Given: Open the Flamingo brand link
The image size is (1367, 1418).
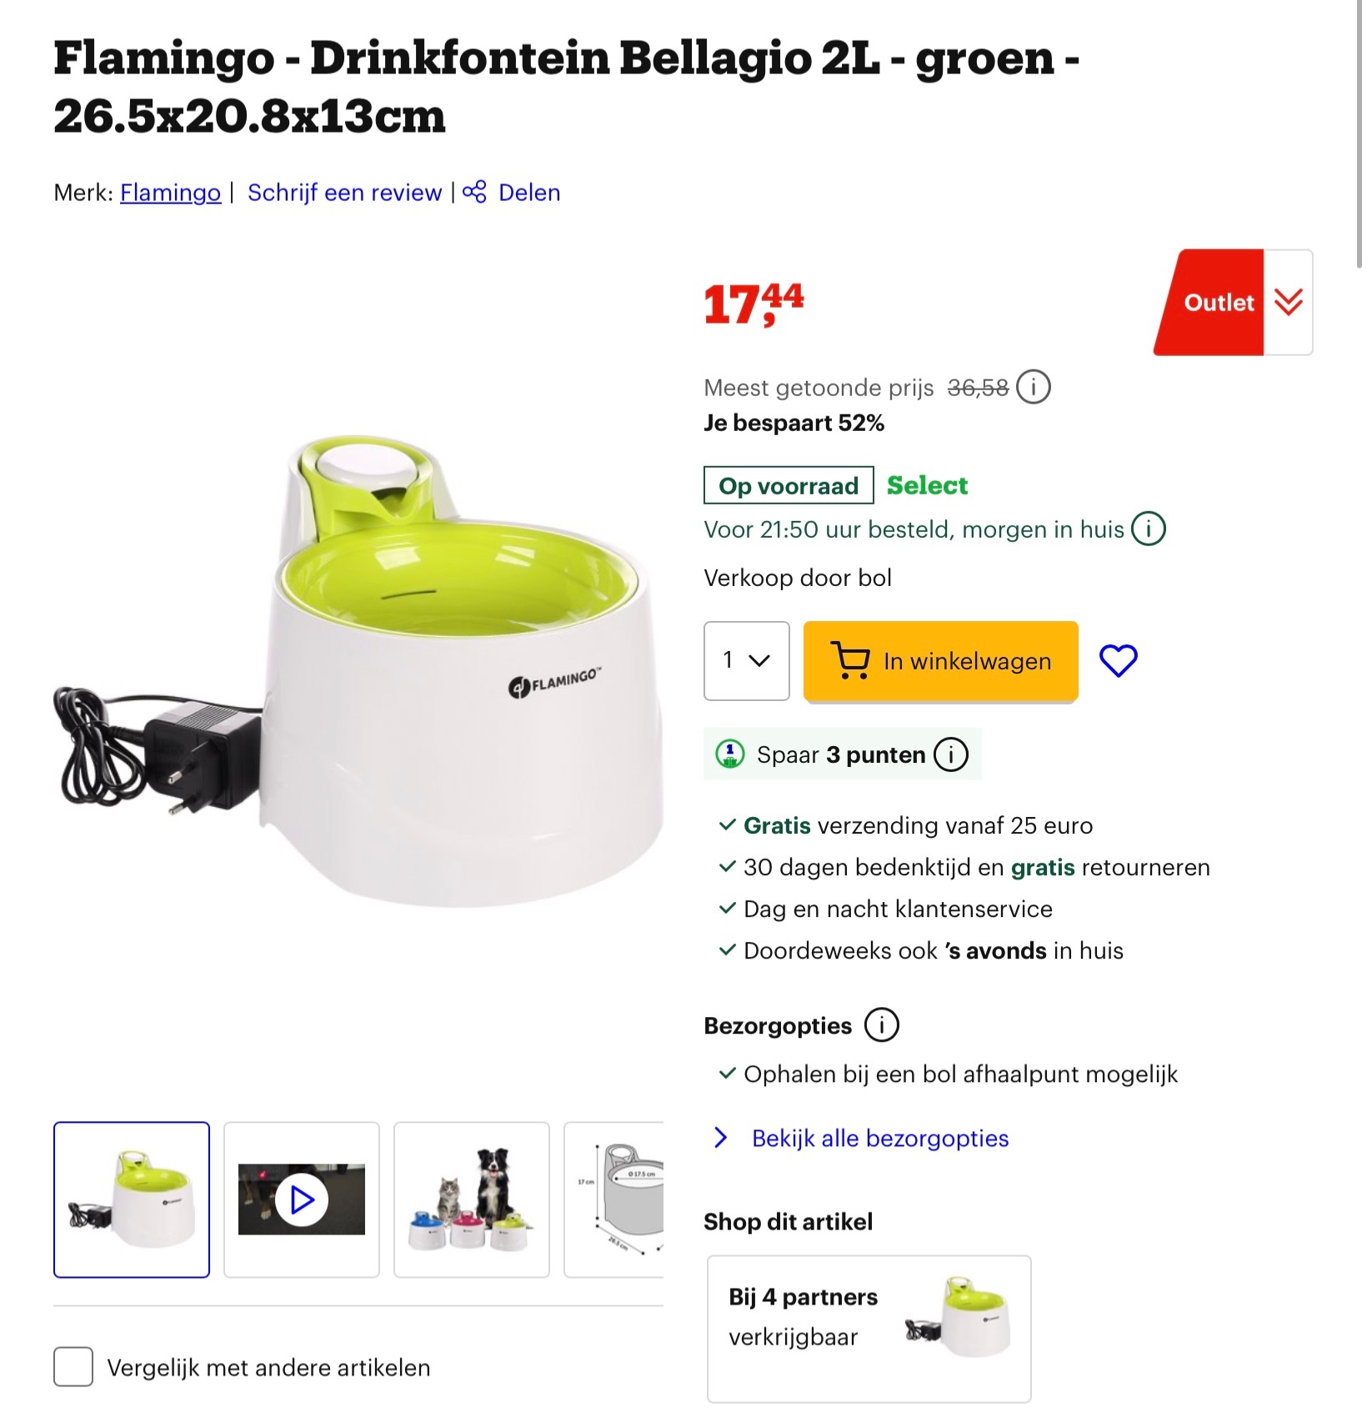Looking at the screenshot, I should (x=170, y=193).
